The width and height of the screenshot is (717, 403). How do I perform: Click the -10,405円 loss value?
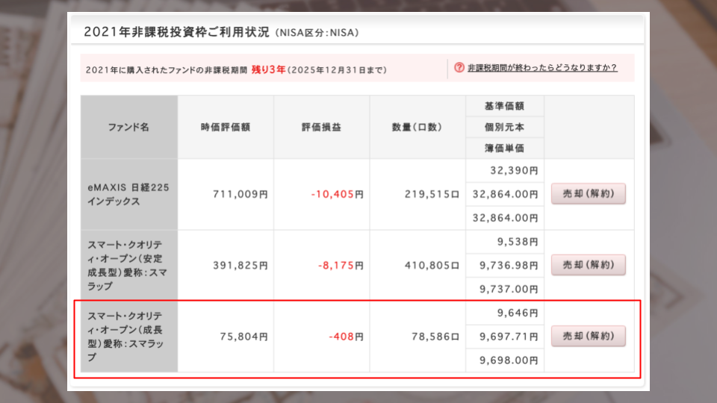[x=337, y=194]
